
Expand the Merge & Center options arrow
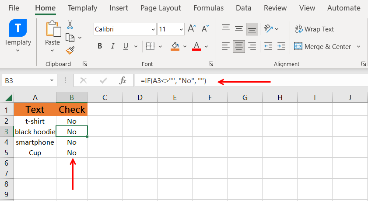coord(358,46)
